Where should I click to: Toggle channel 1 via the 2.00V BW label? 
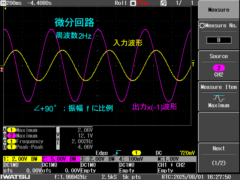[22, 159]
